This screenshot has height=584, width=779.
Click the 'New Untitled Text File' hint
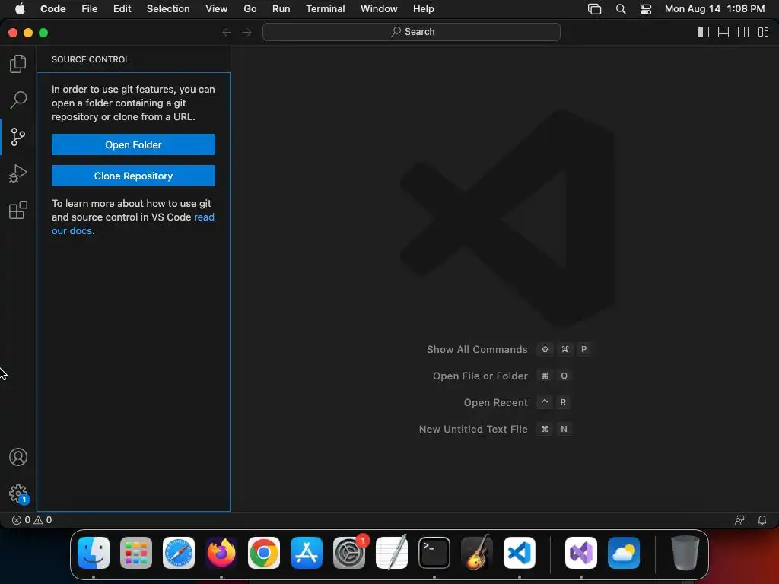[x=495, y=430]
